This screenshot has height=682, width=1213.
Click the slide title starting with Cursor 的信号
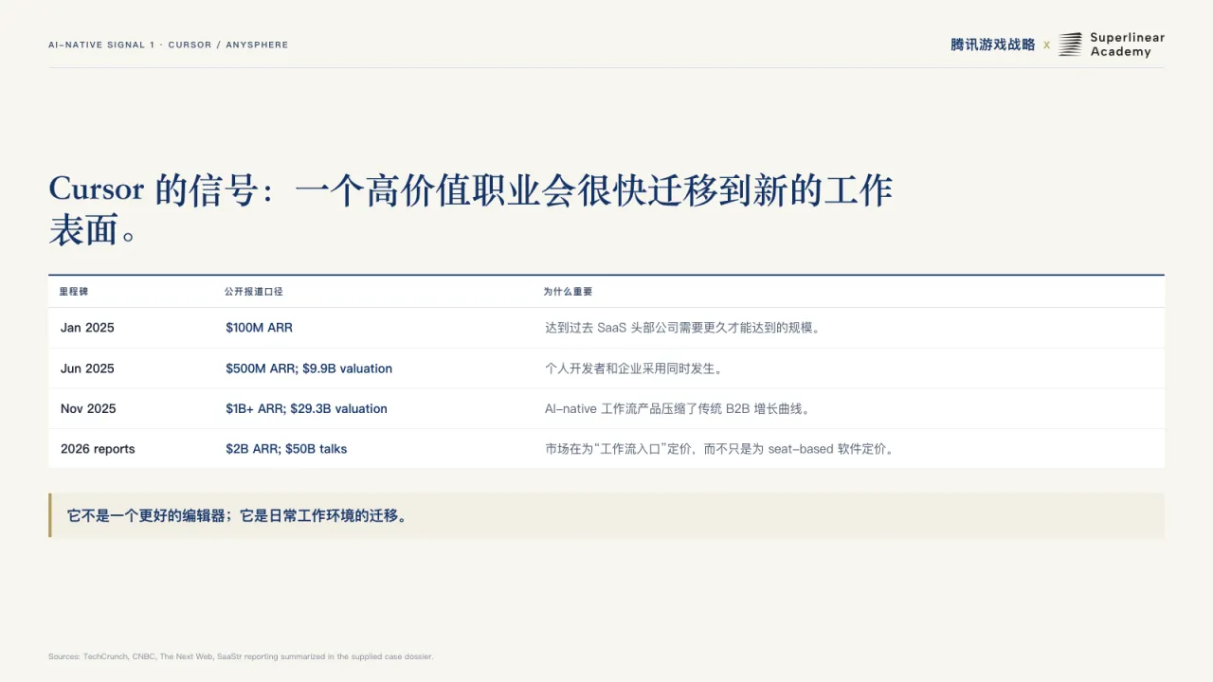(x=471, y=209)
